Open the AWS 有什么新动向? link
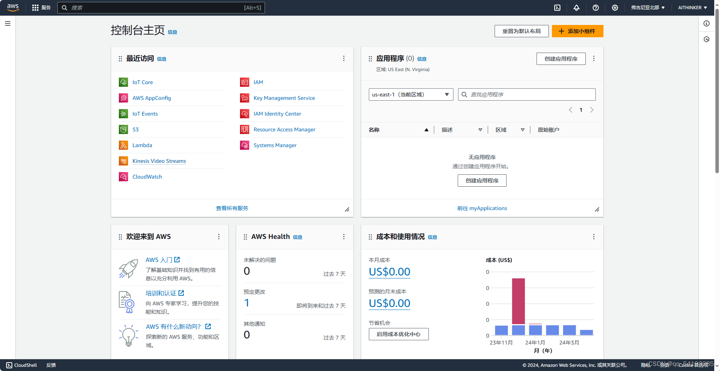This screenshot has height=371, width=720. [x=178, y=327]
